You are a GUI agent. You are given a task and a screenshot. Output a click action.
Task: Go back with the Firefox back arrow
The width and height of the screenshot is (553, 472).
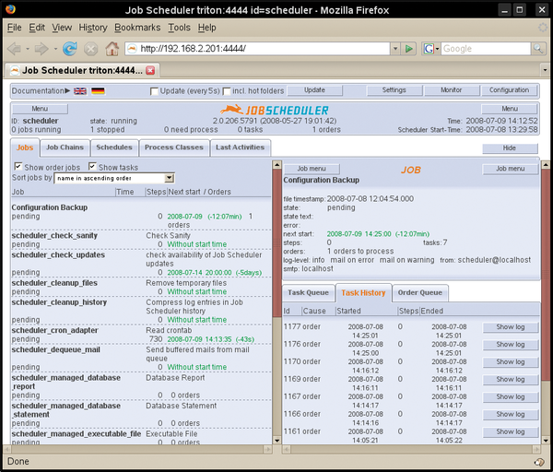pos(15,48)
